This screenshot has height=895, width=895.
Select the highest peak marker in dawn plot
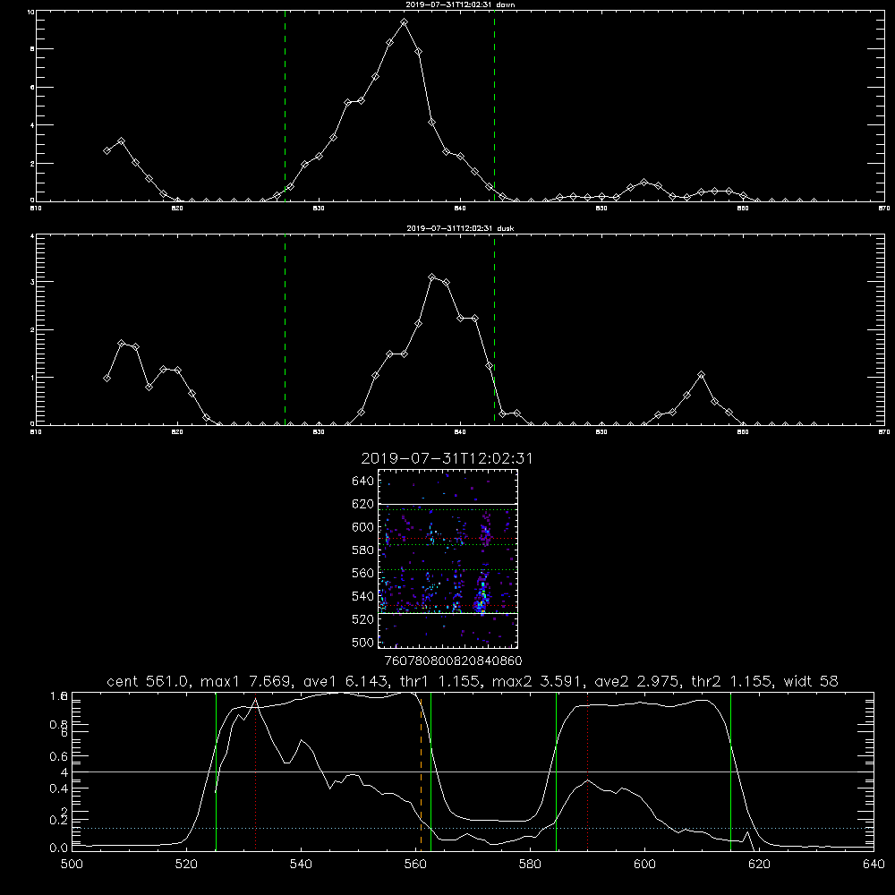click(405, 22)
